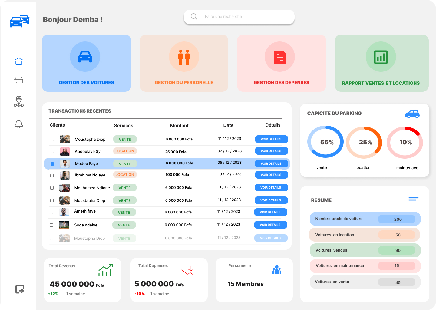Screen dimensions: 436x310
Task: Open the driver staff sidebar icon
Action: click(x=19, y=101)
